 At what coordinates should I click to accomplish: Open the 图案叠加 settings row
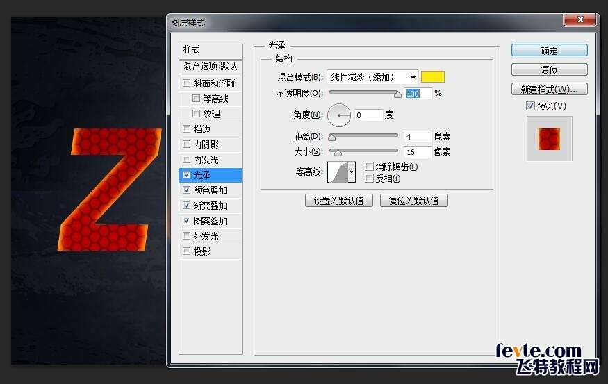click(211, 221)
